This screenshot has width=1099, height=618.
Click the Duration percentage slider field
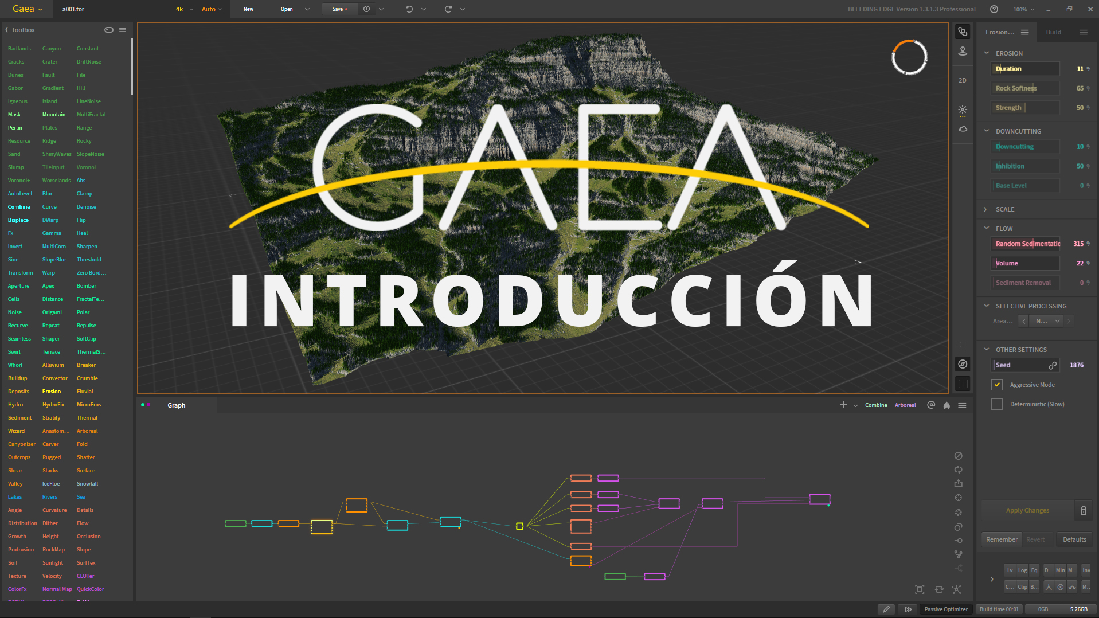[1024, 68]
